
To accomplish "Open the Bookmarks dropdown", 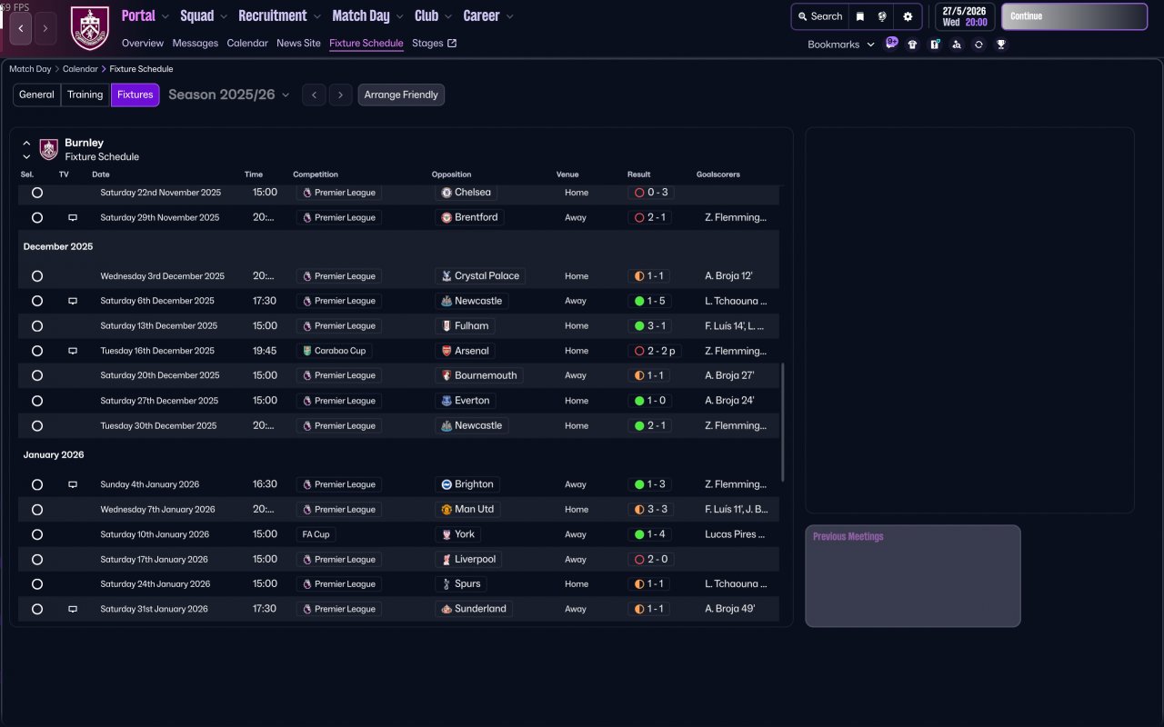I will tap(841, 45).
